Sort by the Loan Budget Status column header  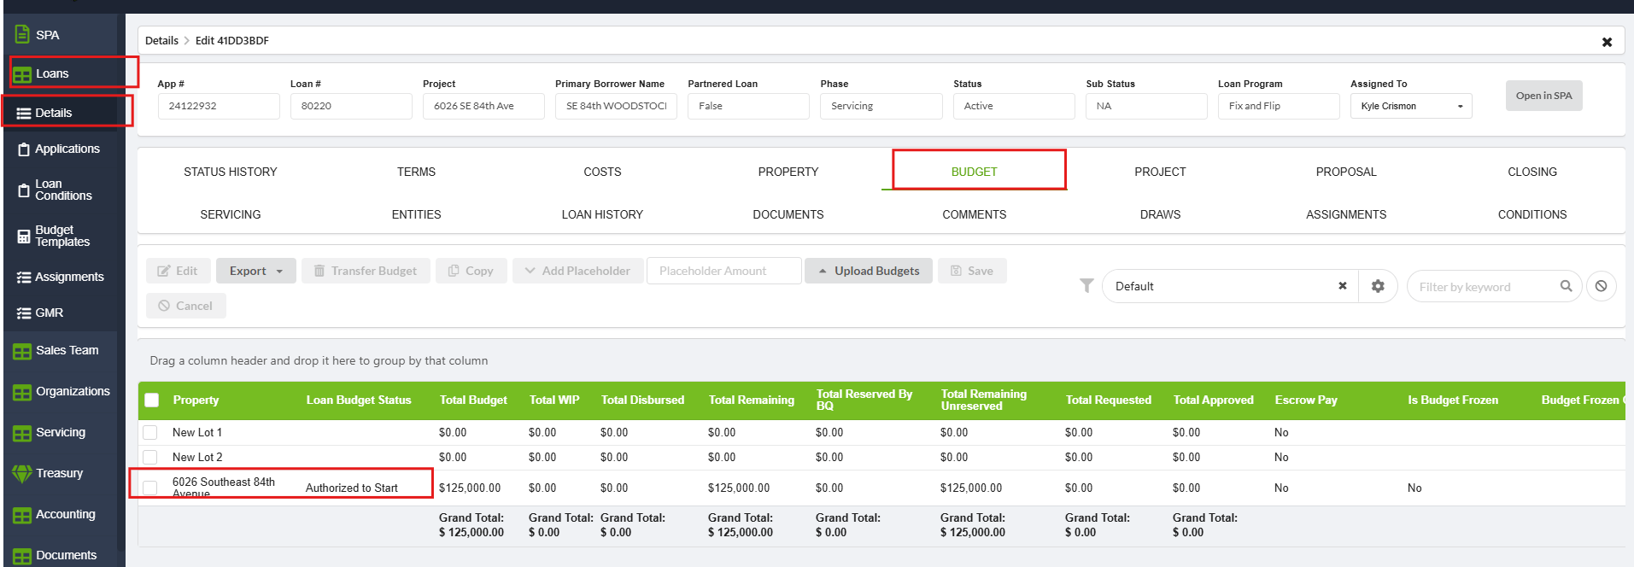coord(359,400)
